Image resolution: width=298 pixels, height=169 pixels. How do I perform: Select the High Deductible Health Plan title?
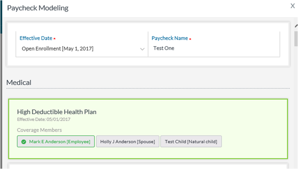[56, 112]
